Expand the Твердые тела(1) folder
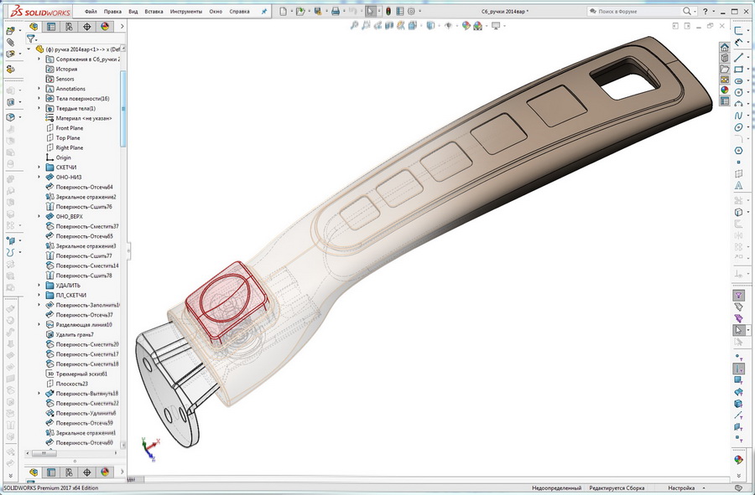 tap(39, 108)
